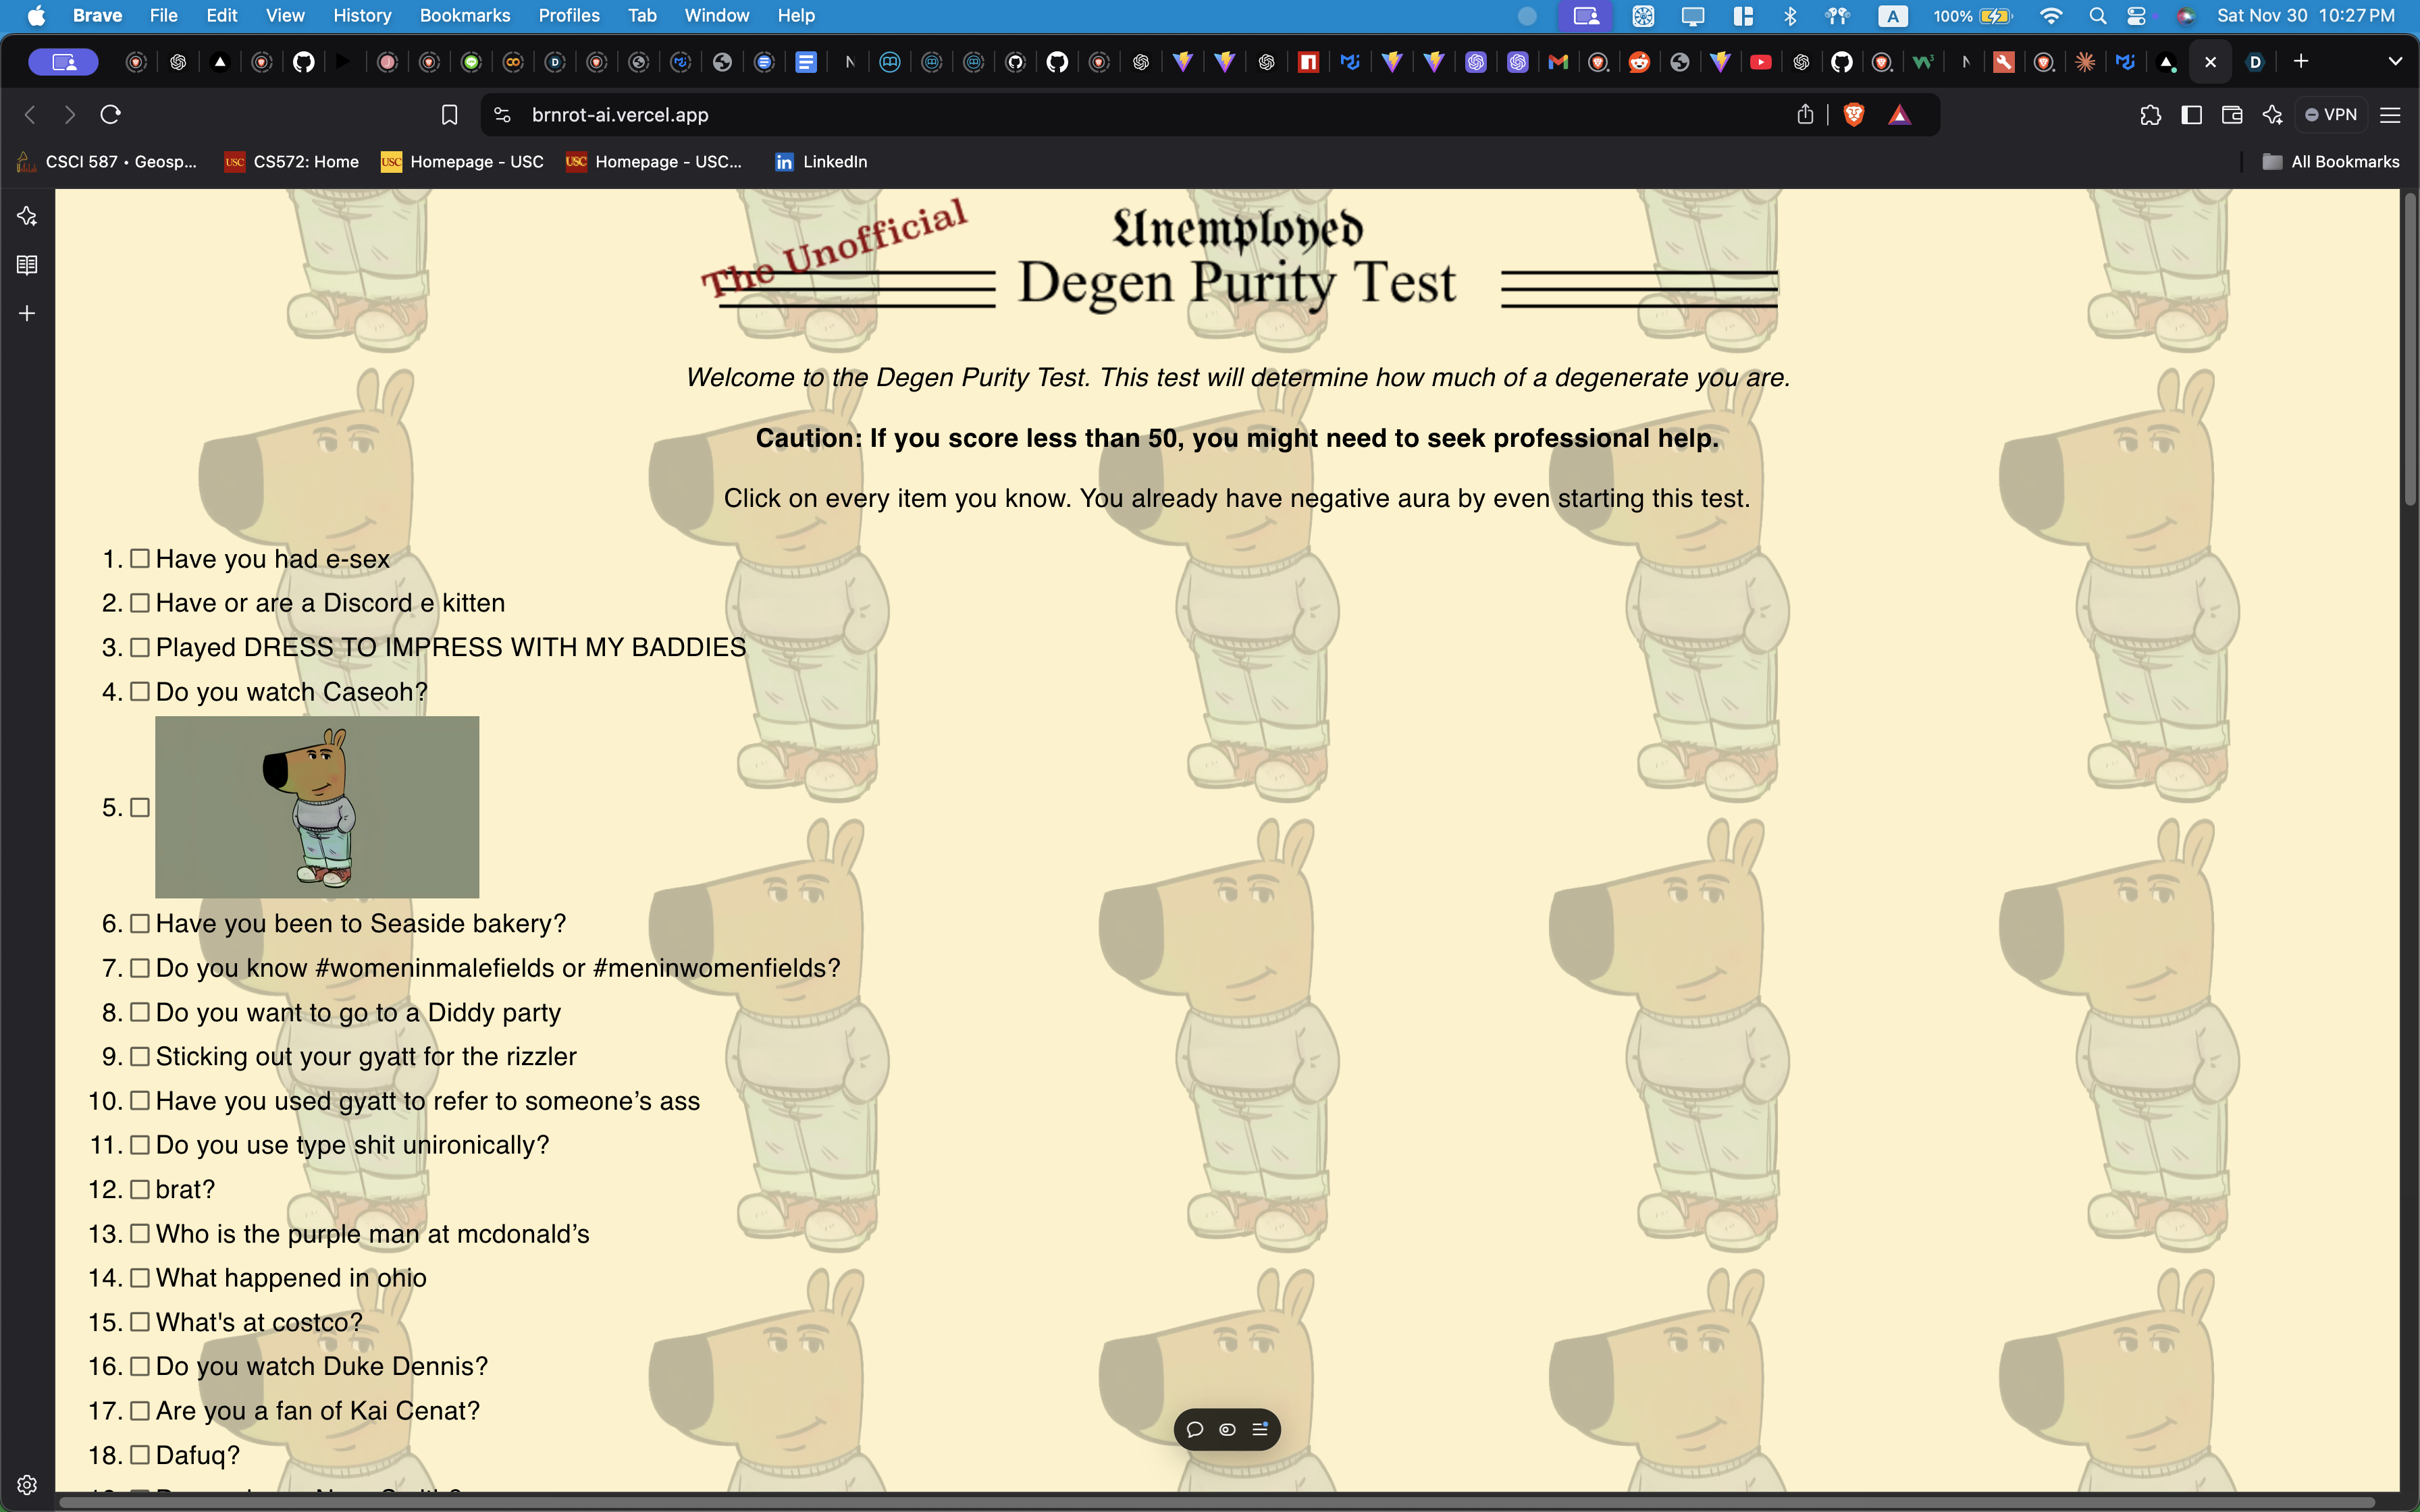Bookmark this page with bookmark icon
This screenshot has width=2420, height=1512.
tap(449, 115)
